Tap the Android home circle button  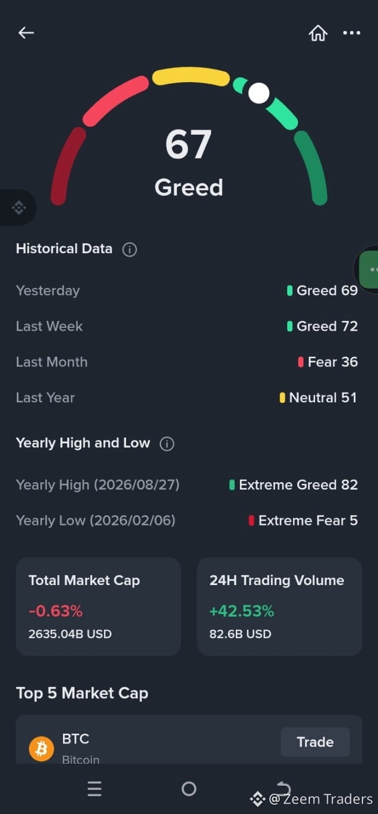point(189,789)
